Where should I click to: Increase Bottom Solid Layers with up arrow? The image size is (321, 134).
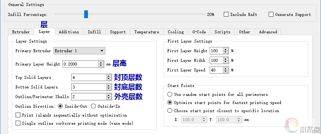[x=108, y=86]
